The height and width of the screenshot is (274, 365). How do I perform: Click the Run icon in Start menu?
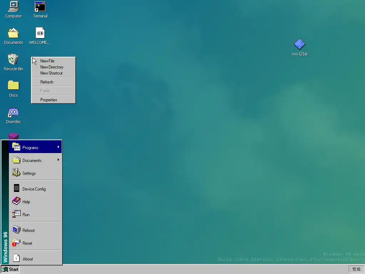pyautogui.click(x=16, y=214)
